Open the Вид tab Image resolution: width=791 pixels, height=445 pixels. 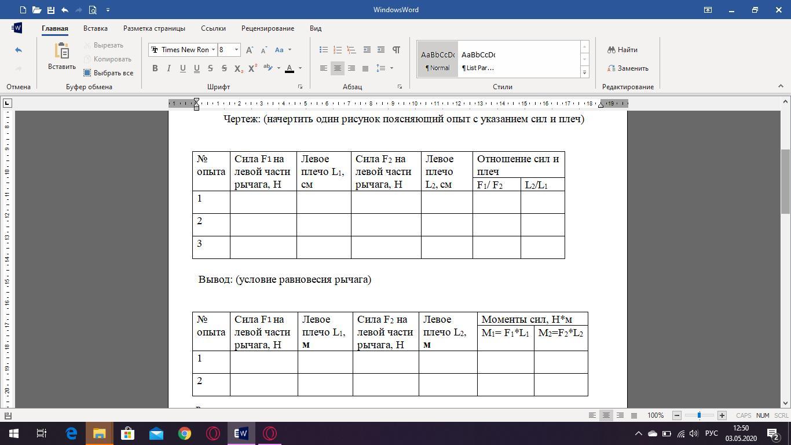316,28
